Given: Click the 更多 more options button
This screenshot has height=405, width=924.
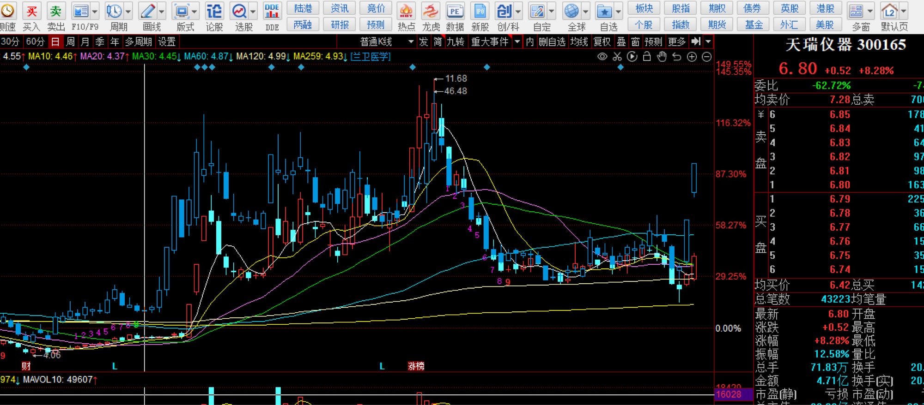Looking at the screenshot, I should (x=677, y=42).
